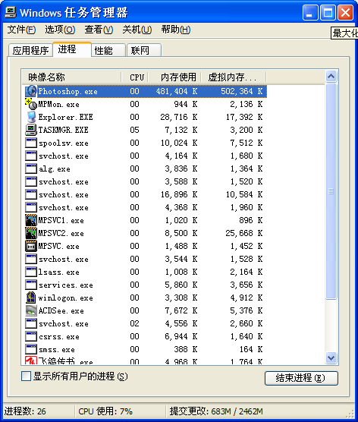Click the 25,668 K virtual memory value
The width and height of the screenshot is (358, 422).
pos(244,233)
